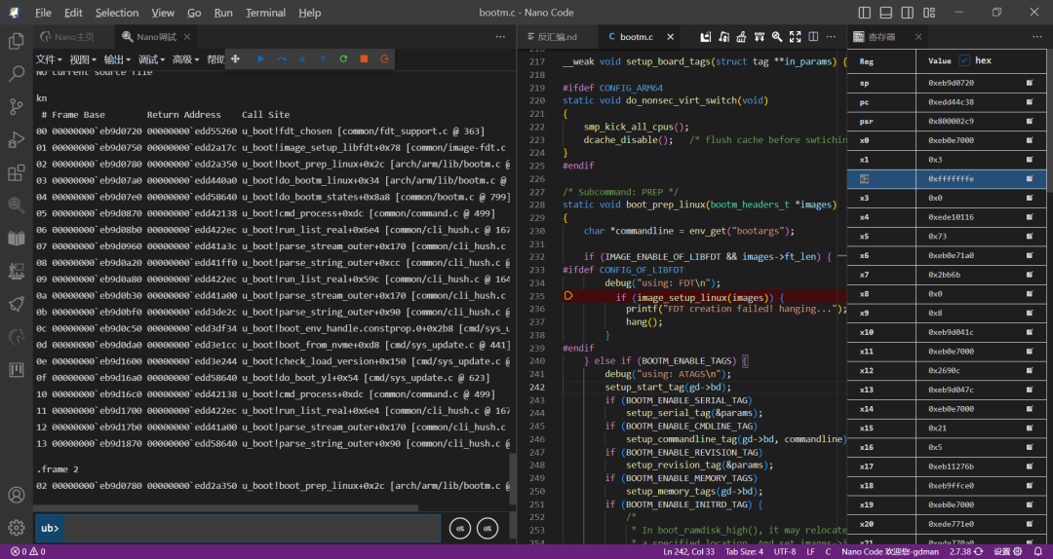Toggle the hex checkbox in registers panel
Screen dimensions: 1053x559
click(x=964, y=60)
